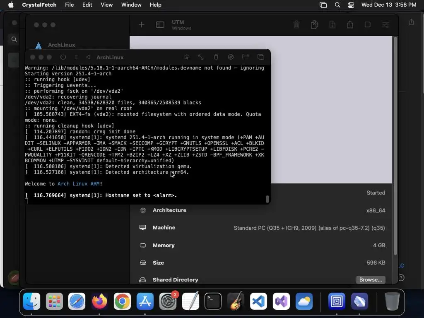The image size is (424, 318).
Task: Click the clone VM icon in UTM toolbar
Action: point(314,24)
